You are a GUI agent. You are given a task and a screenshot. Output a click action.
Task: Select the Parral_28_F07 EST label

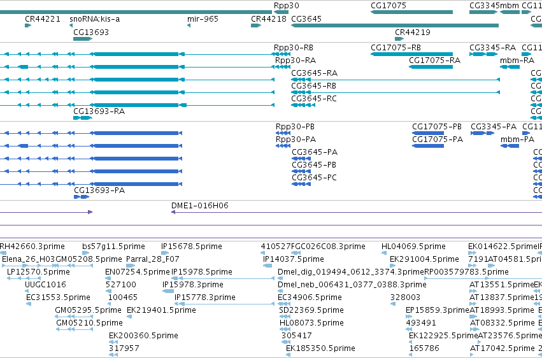pyautogui.click(x=152, y=259)
